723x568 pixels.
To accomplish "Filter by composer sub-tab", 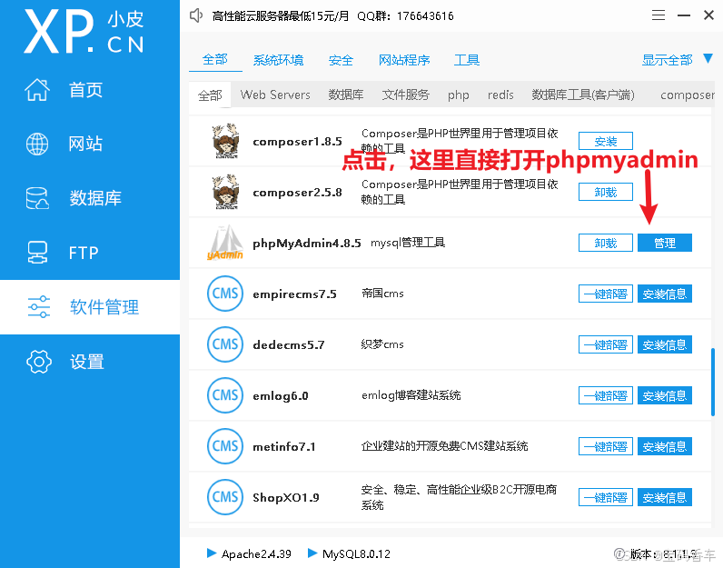I will pyautogui.click(x=687, y=95).
